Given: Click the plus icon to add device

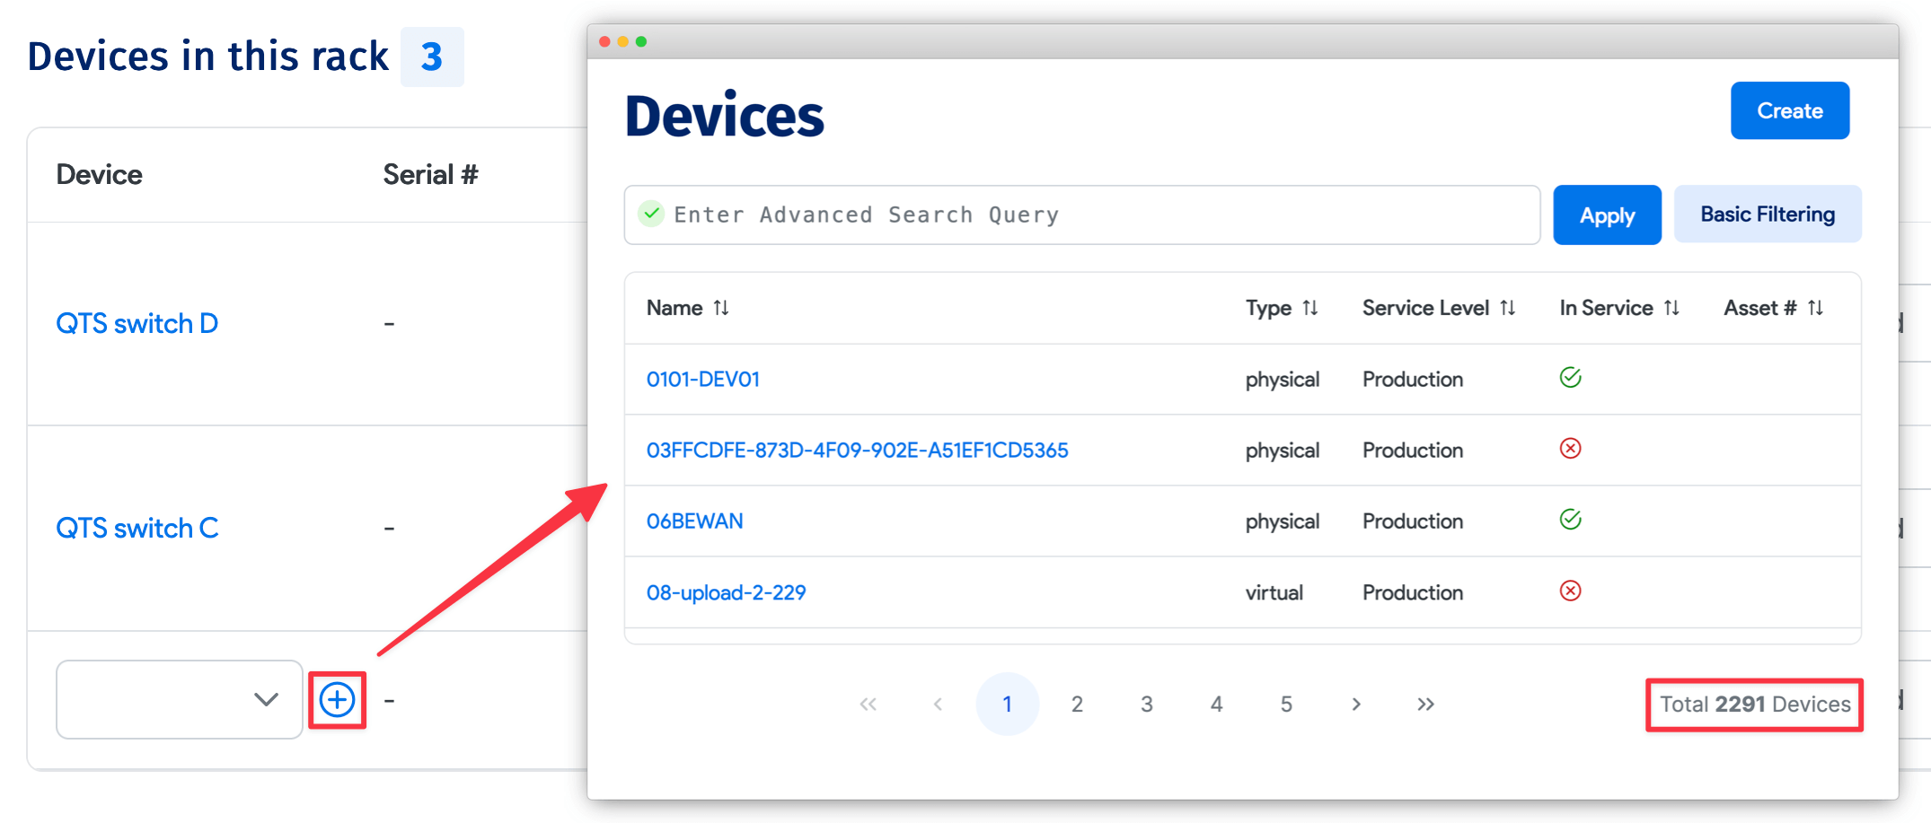Looking at the screenshot, I should (337, 700).
